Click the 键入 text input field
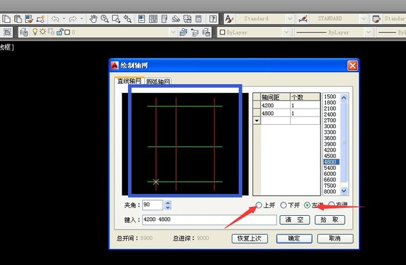This screenshot has width=406, height=265. 209,220
